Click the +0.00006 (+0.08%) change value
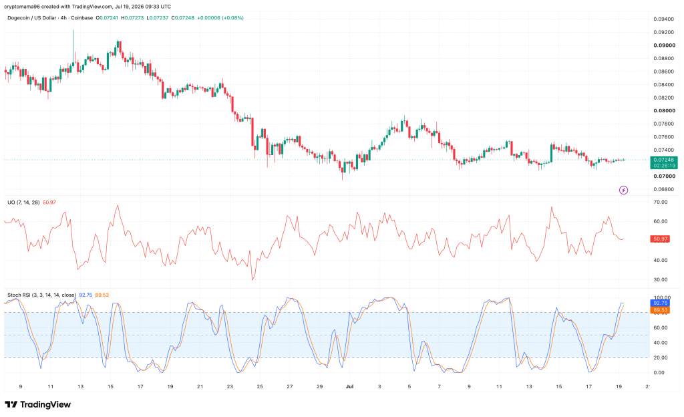Image resolution: width=684 pixels, height=417 pixels. pos(220,18)
